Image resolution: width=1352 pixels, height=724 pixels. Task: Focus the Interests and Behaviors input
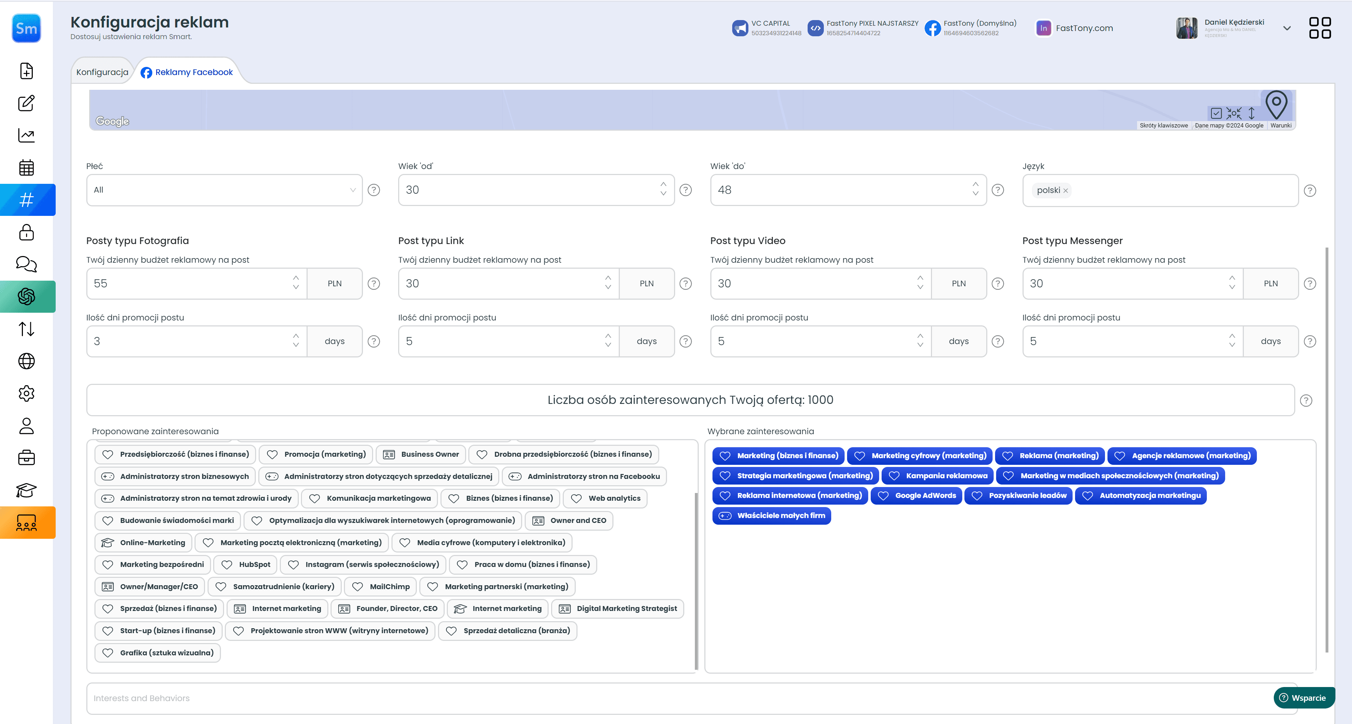point(692,698)
